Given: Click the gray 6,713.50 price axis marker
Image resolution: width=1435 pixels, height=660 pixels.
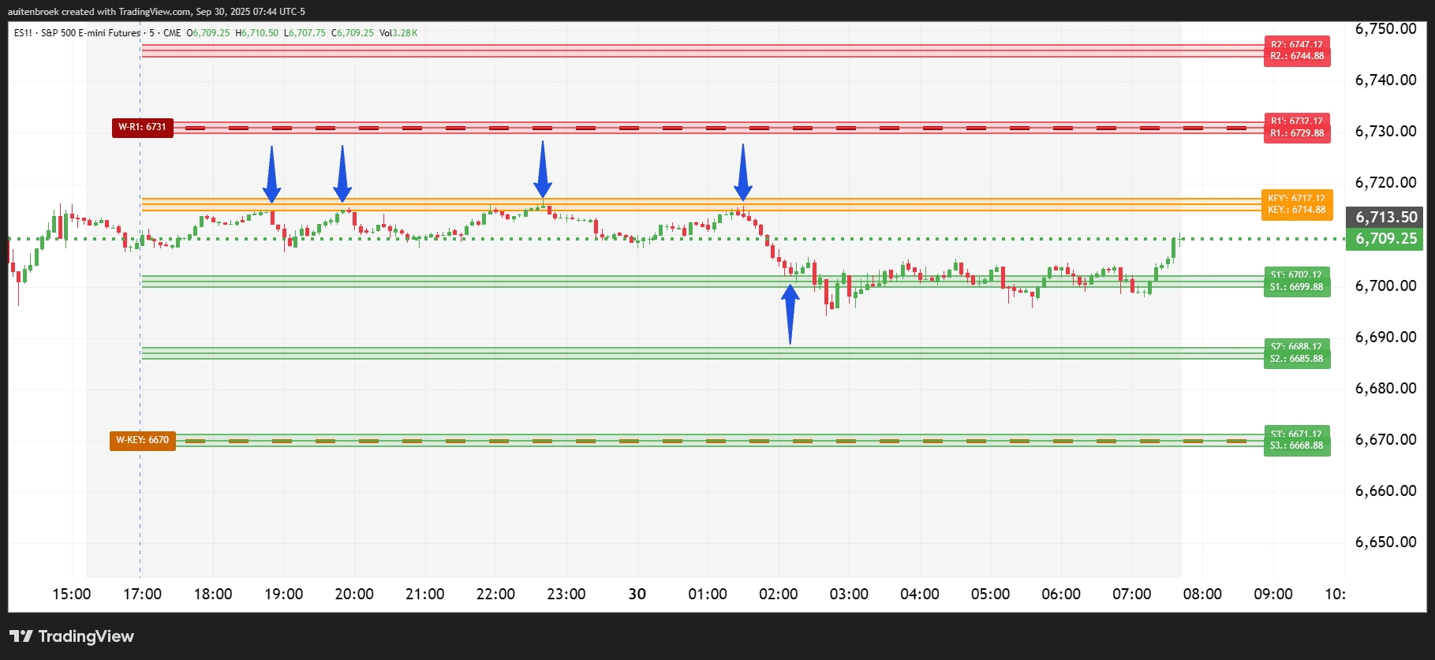Looking at the screenshot, I should pos(1386,217).
